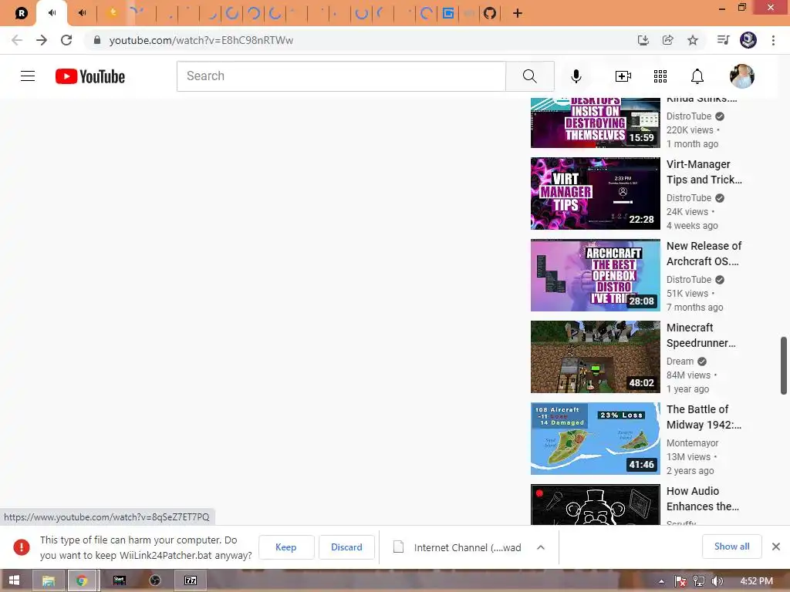Open the How Audio Enhances video thumbnail
790x592 pixels.
[x=595, y=504]
